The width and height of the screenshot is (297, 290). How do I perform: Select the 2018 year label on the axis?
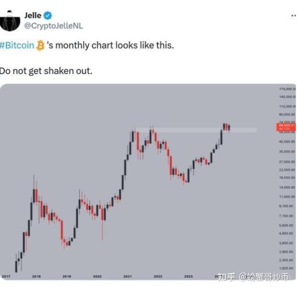point(36,277)
